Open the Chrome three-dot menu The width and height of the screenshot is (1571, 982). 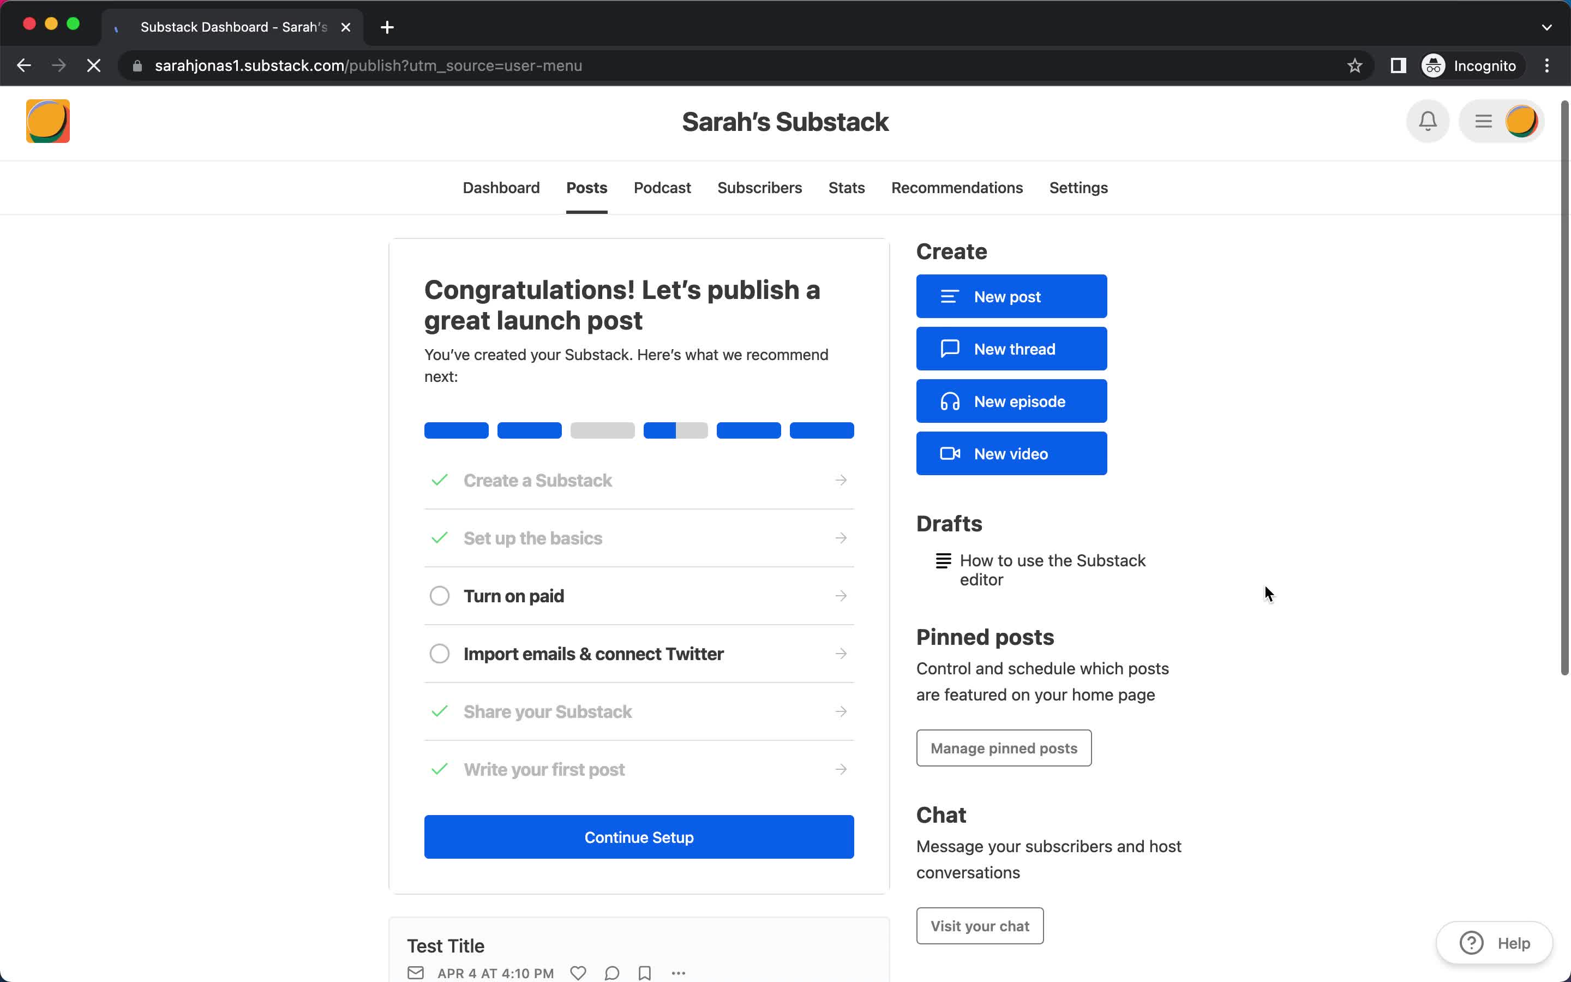pos(1547,65)
